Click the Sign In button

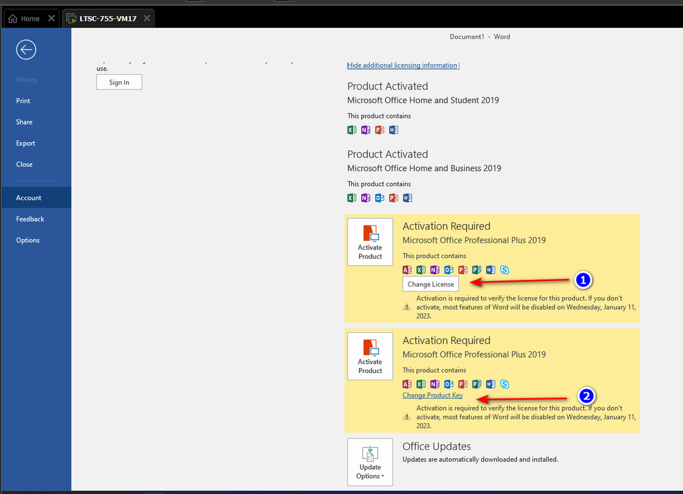coord(119,82)
